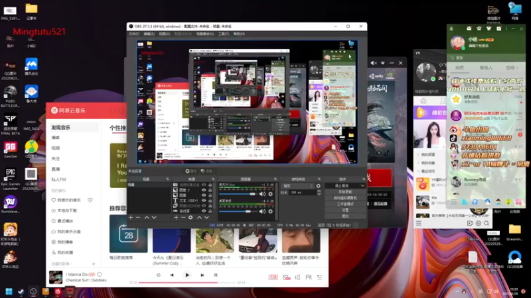Click play in NetEase Music player
Image resolution: width=531 pixels, height=298 pixels.
(187, 275)
